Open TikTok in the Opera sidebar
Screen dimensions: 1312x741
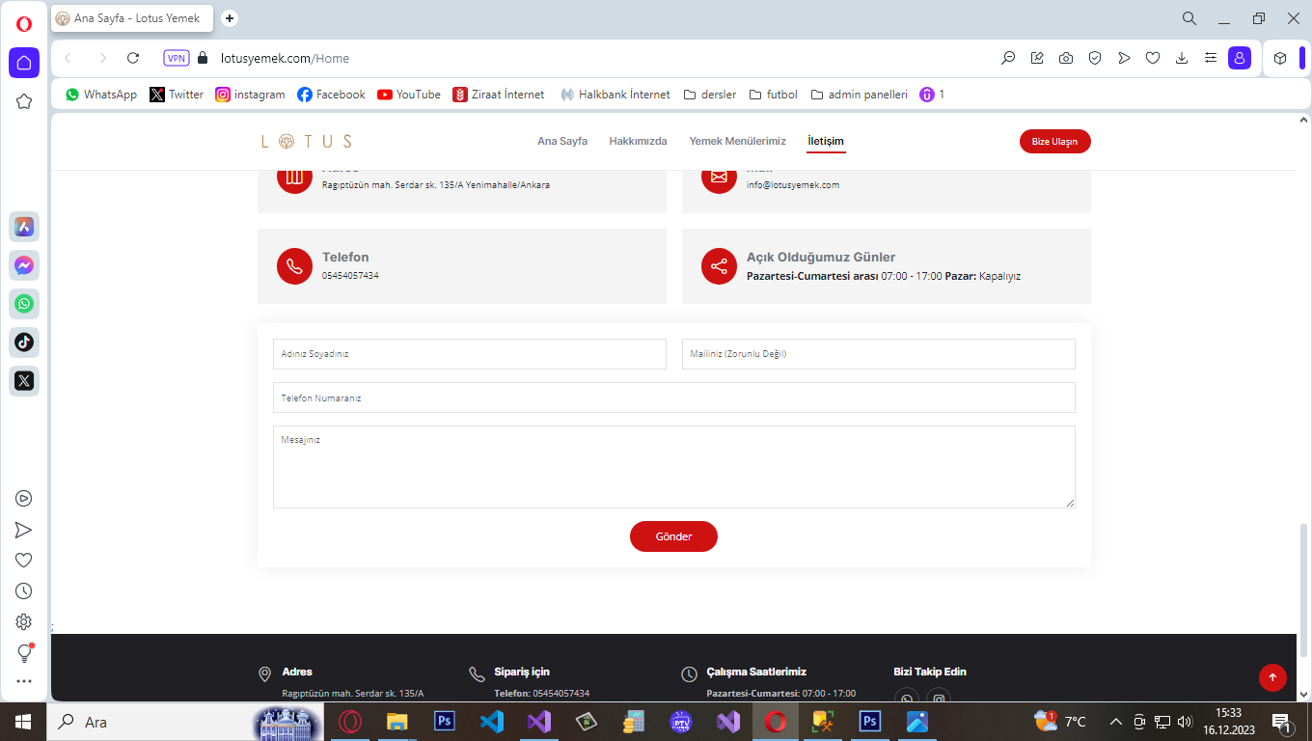point(24,342)
